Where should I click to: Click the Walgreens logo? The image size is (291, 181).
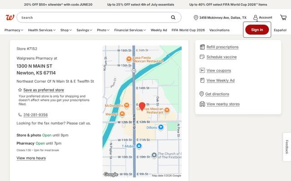click(10, 18)
